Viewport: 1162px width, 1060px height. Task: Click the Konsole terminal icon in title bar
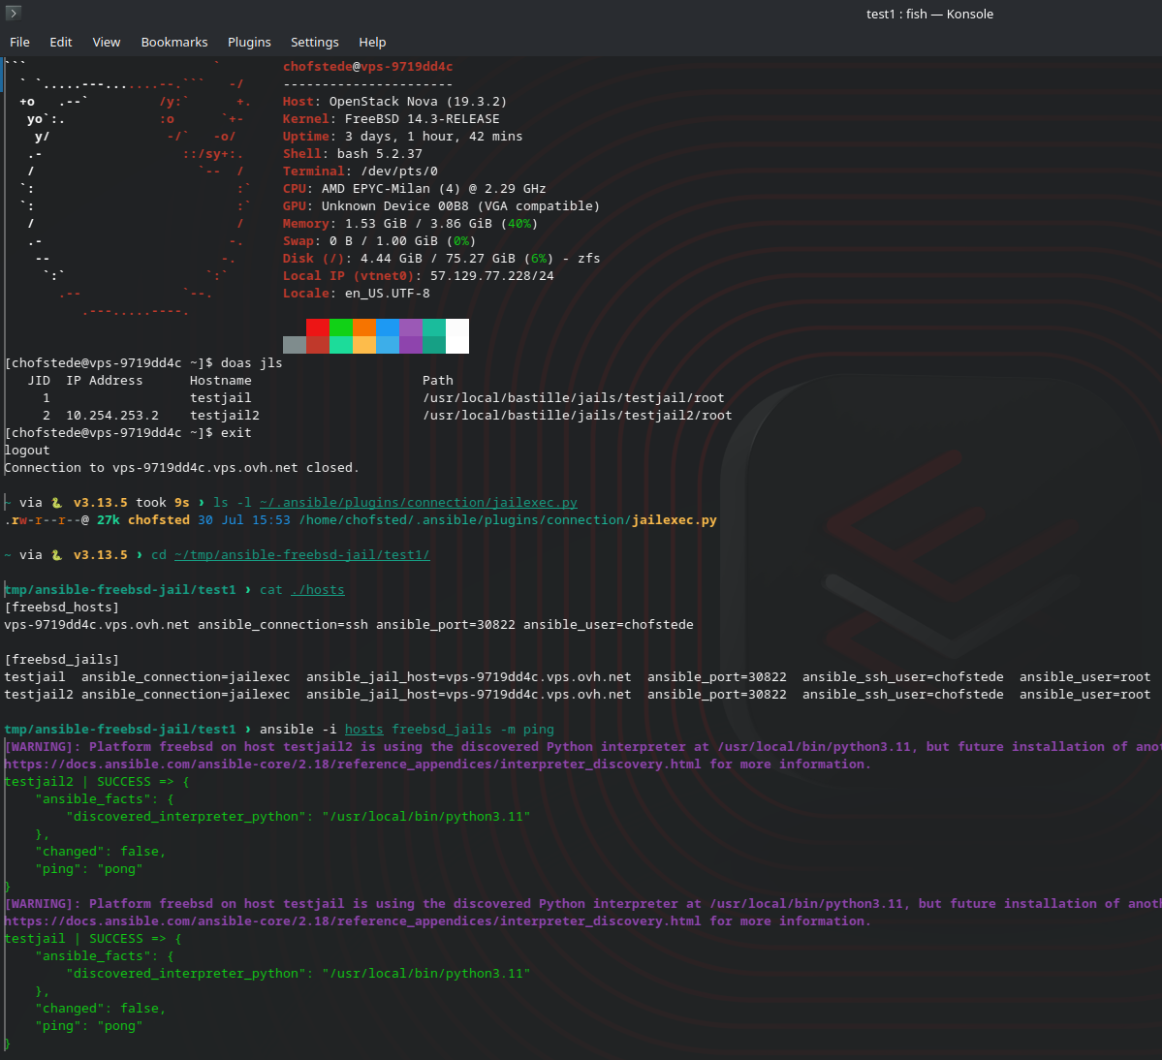click(14, 14)
